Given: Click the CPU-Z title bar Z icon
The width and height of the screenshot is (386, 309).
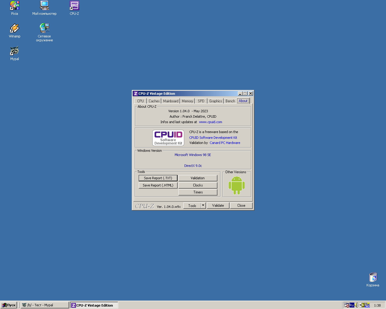Looking at the screenshot, I should tap(136, 94).
